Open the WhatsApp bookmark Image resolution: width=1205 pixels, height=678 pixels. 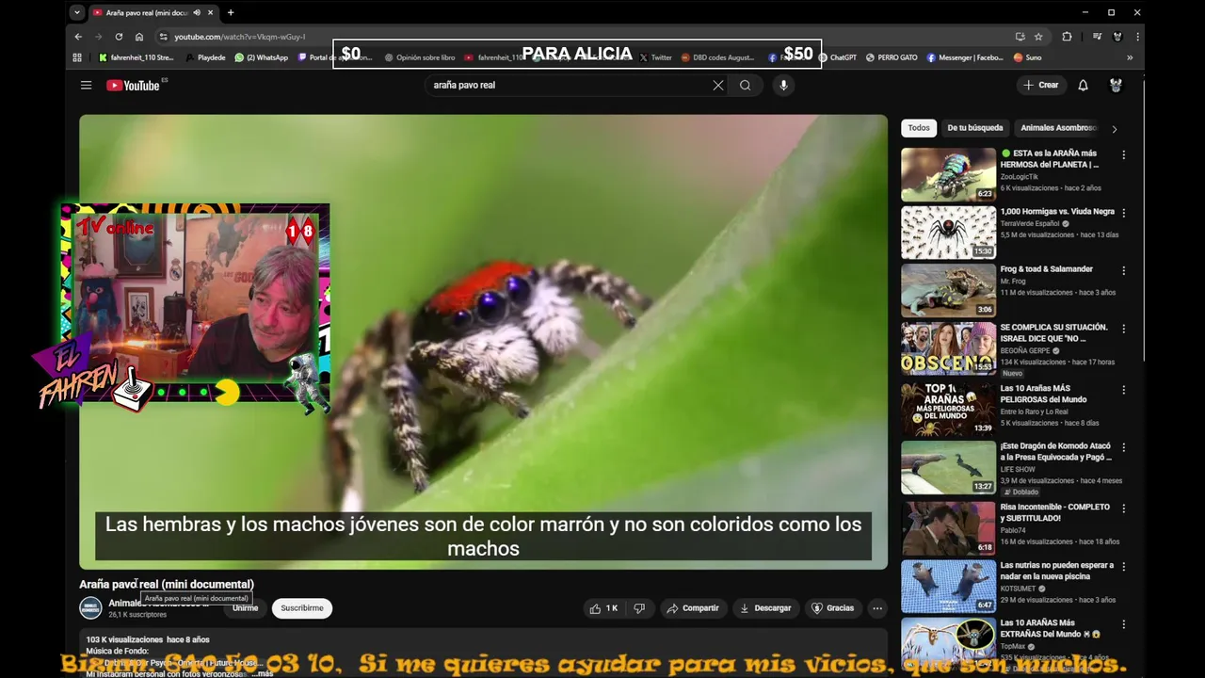click(x=262, y=57)
